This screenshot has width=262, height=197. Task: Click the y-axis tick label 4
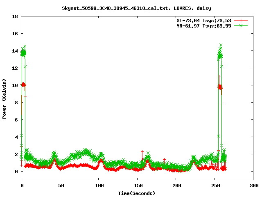coord(16,137)
